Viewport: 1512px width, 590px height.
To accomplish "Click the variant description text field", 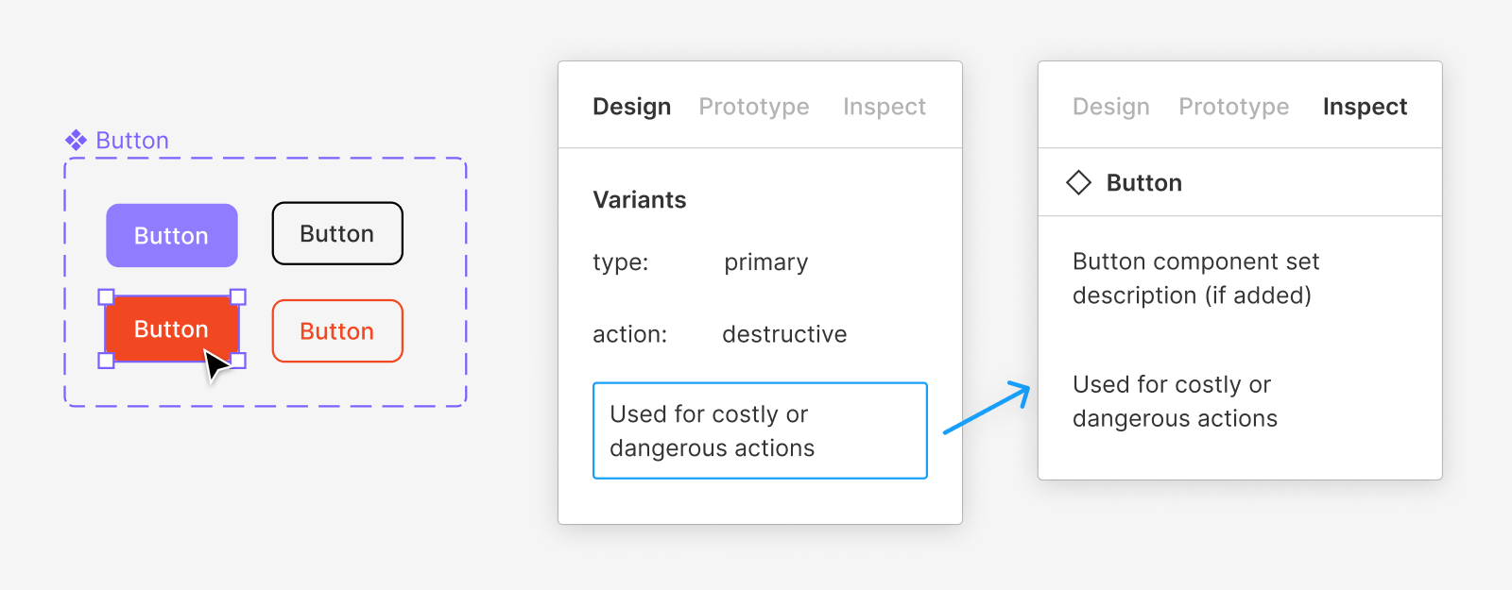I will tap(760, 430).
